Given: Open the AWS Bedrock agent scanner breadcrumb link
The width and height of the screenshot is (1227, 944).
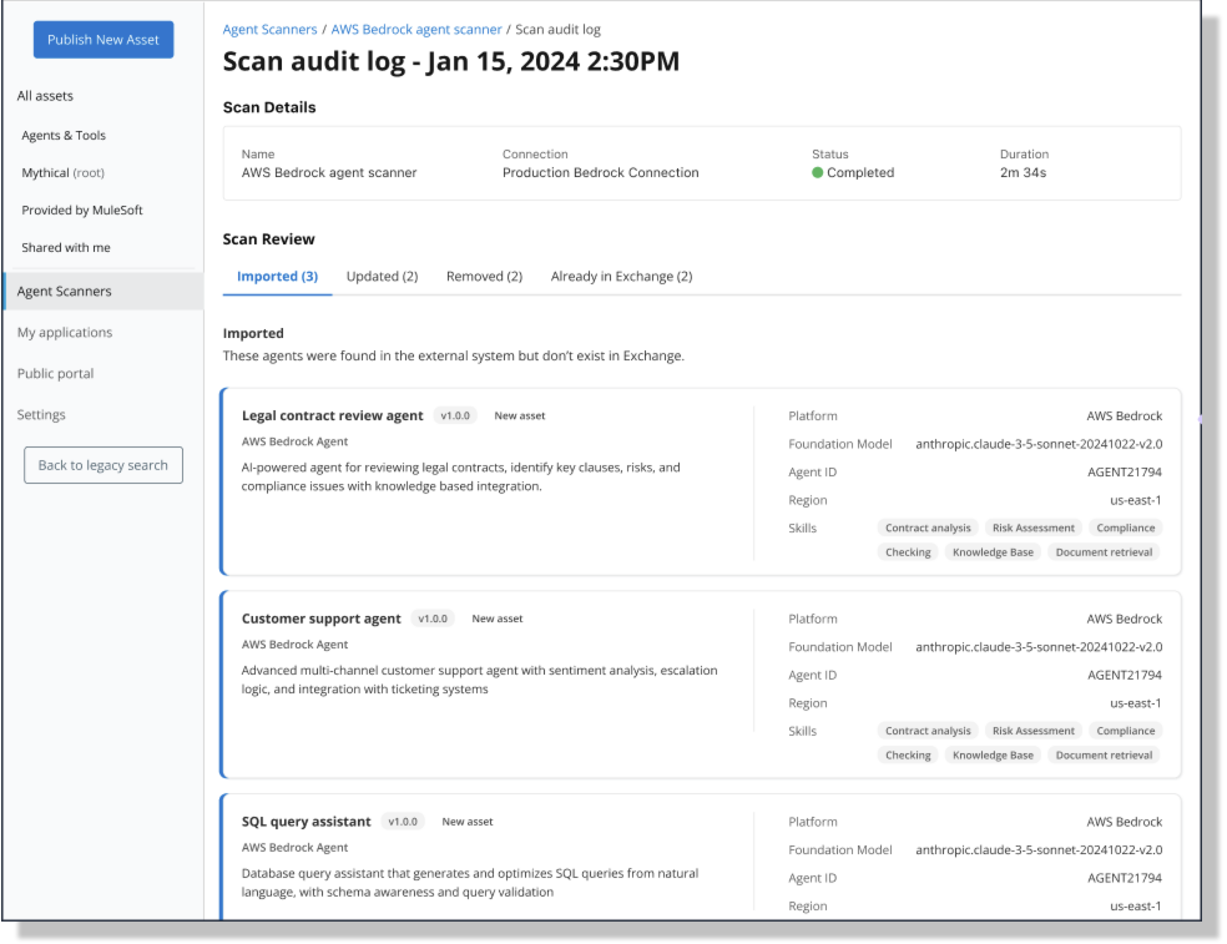Looking at the screenshot, I should (x=416, y=29).
